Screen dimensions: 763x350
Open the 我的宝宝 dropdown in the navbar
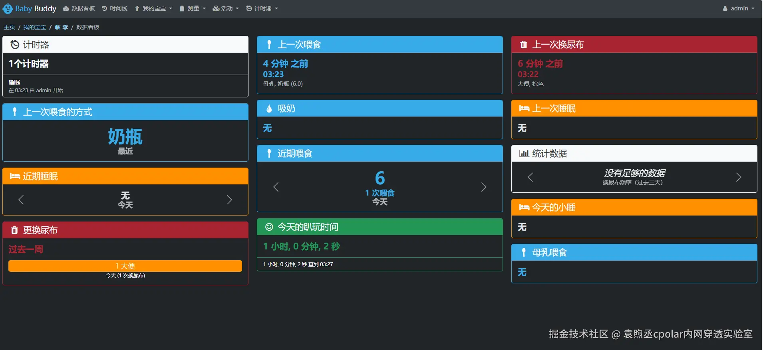(x=153, y=8)
